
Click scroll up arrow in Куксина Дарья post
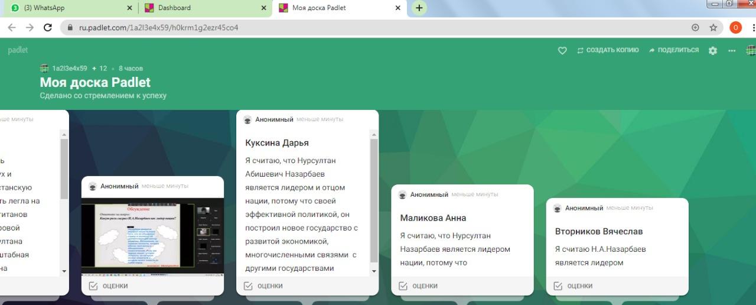[373, 135]
